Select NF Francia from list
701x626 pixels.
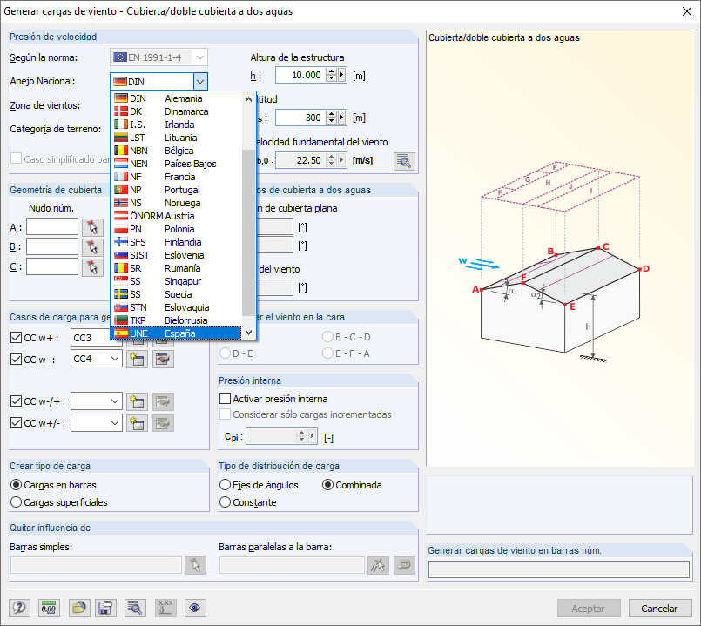[x=176, y=177]
